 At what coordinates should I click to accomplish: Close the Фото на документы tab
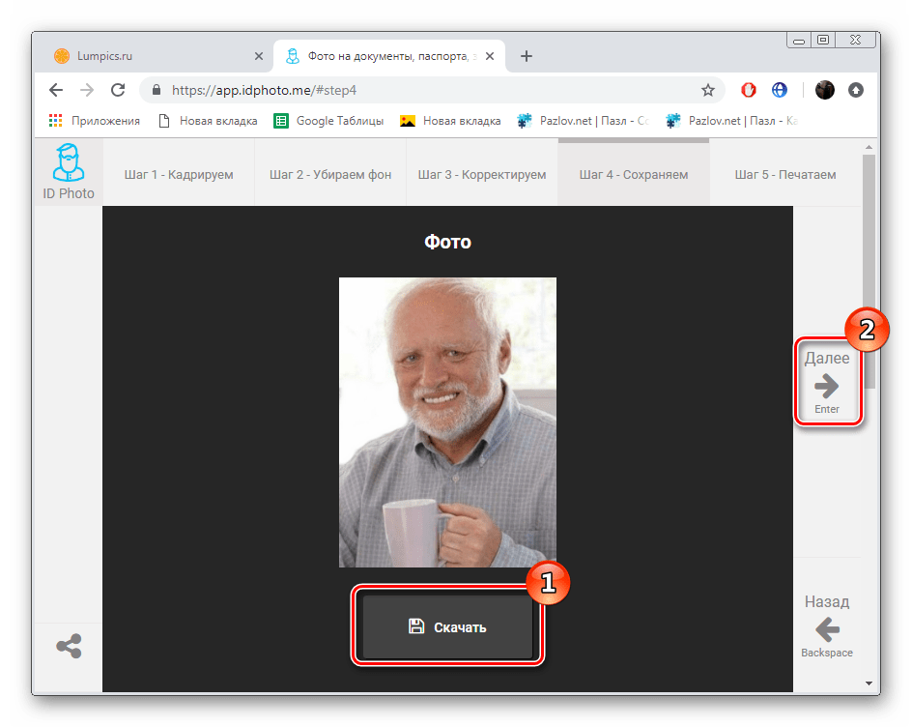tap(490, 56)
